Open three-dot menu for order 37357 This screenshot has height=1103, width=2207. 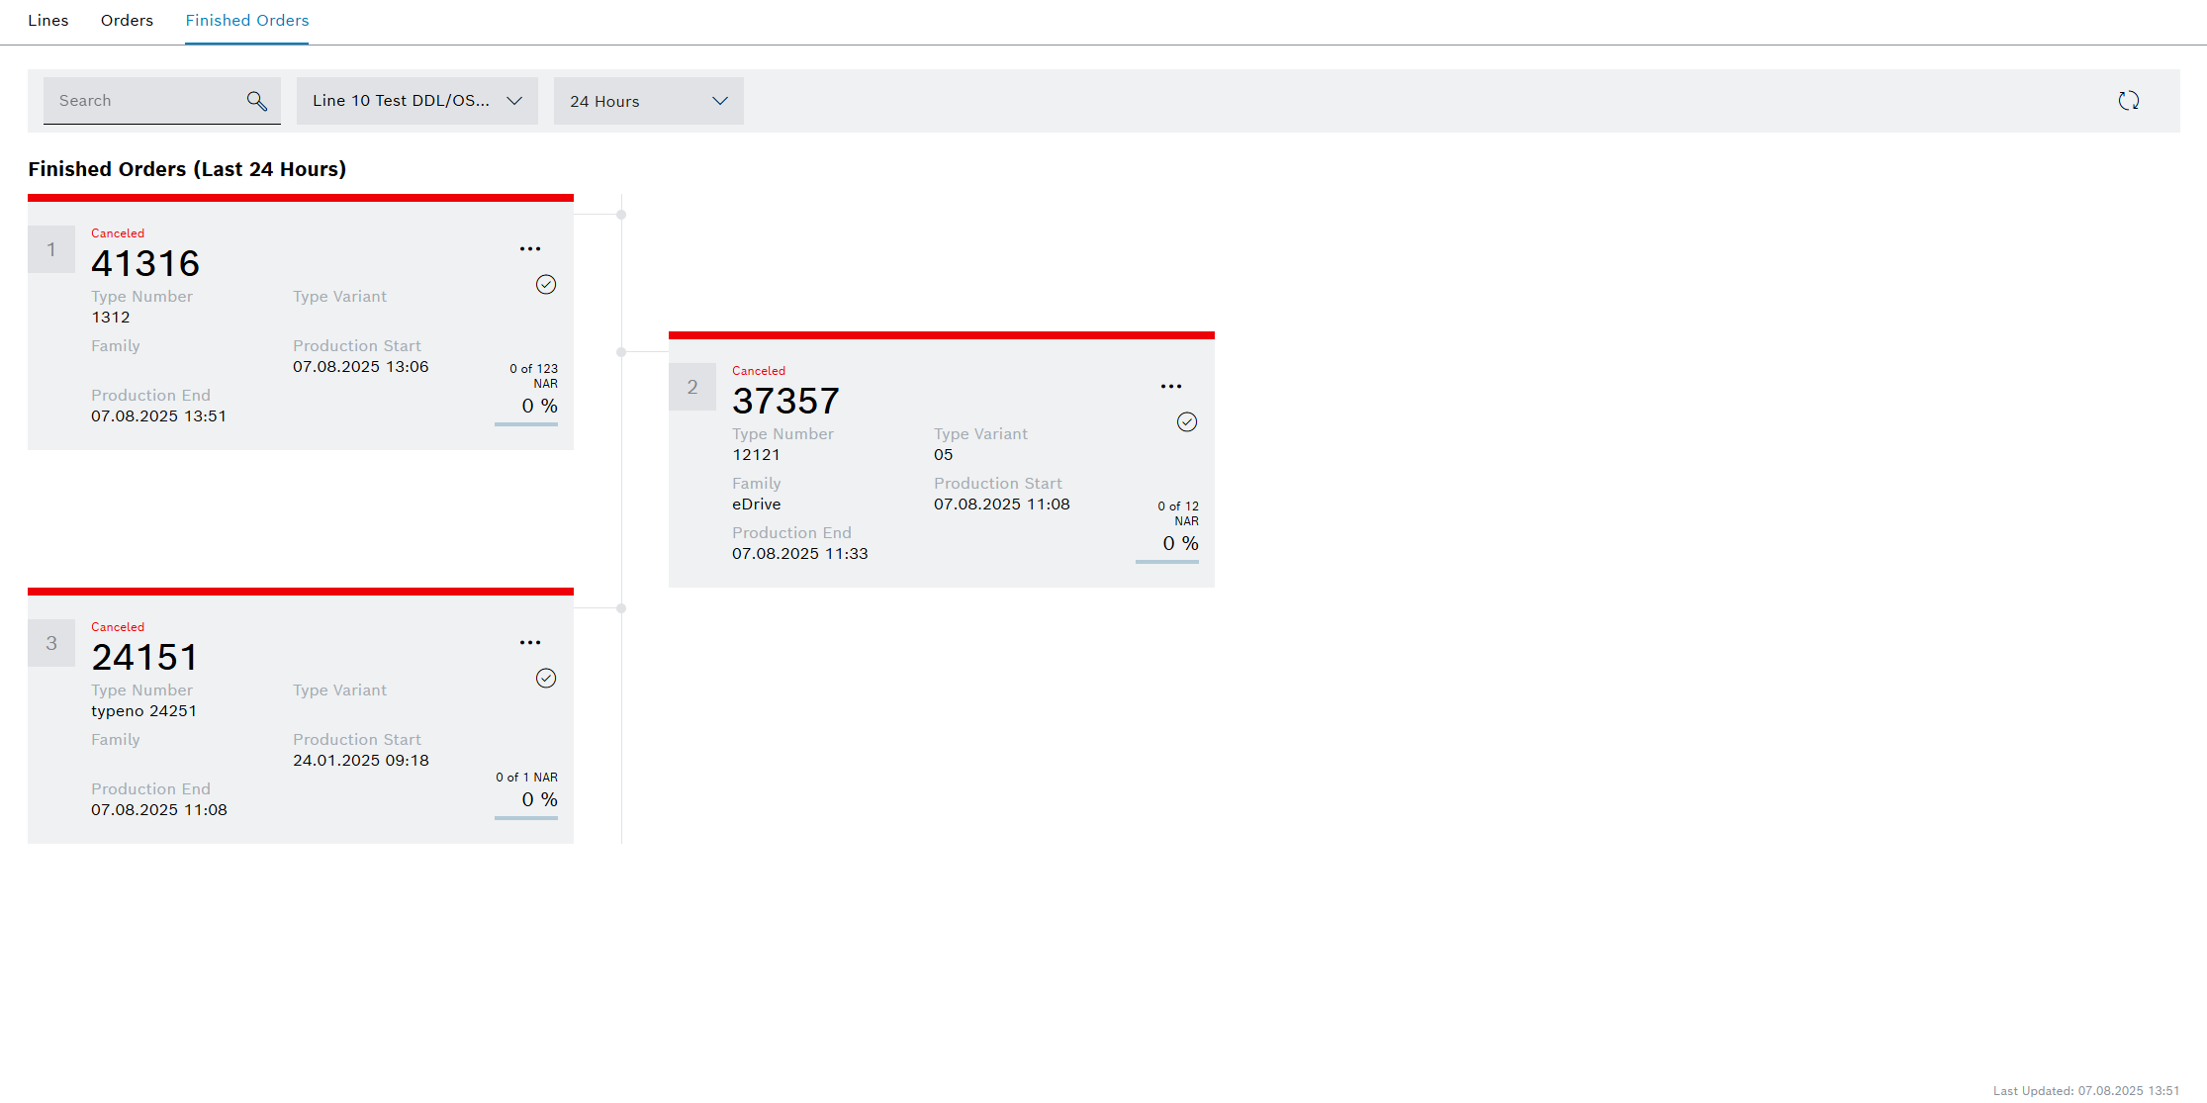click(1171, 387)
